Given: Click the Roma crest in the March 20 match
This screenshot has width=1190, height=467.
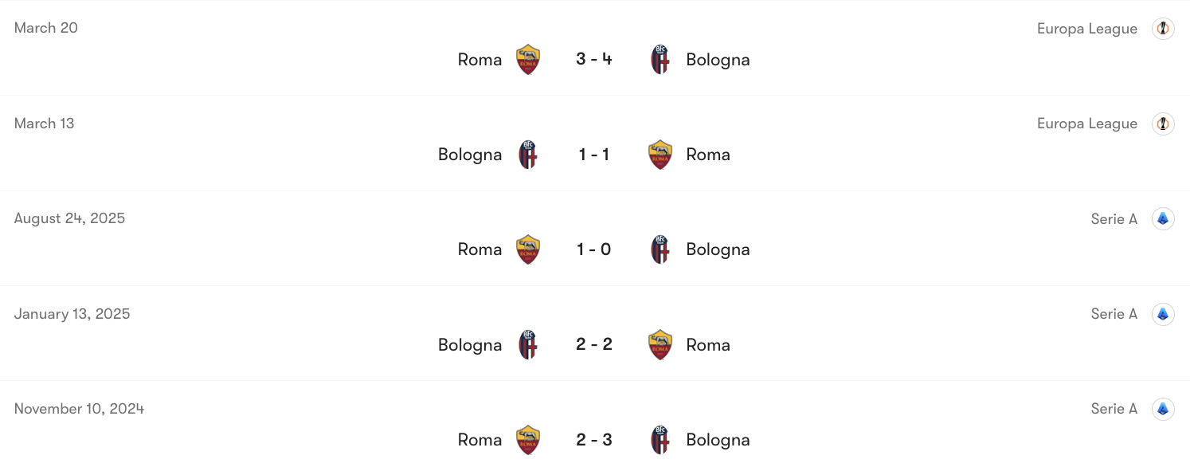Looking at the screenshot, I should [527, 58].
